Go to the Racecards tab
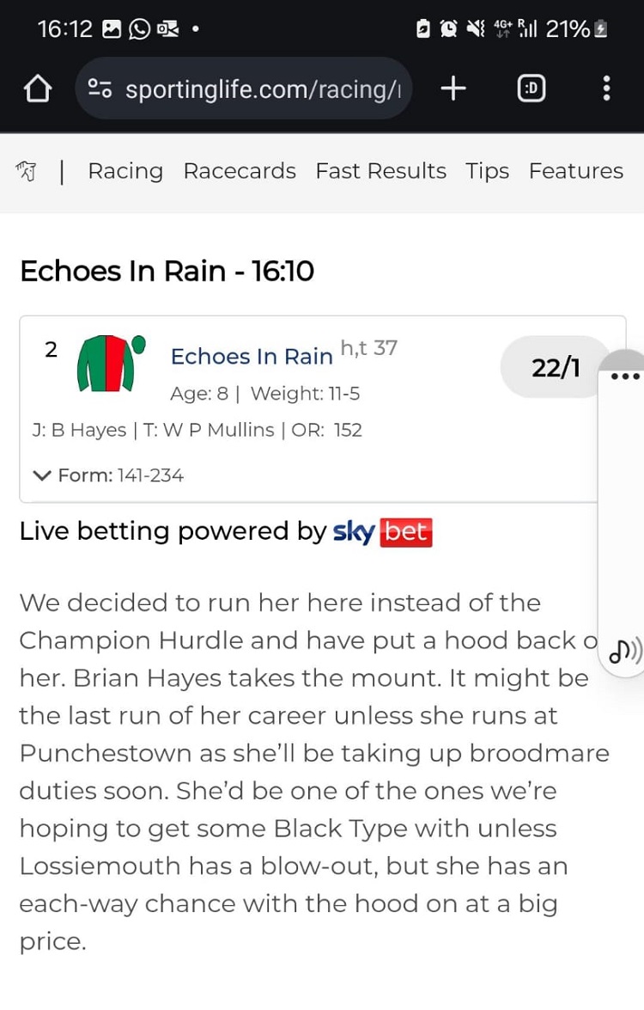644x1010 pixels. (x=240, y=171)
